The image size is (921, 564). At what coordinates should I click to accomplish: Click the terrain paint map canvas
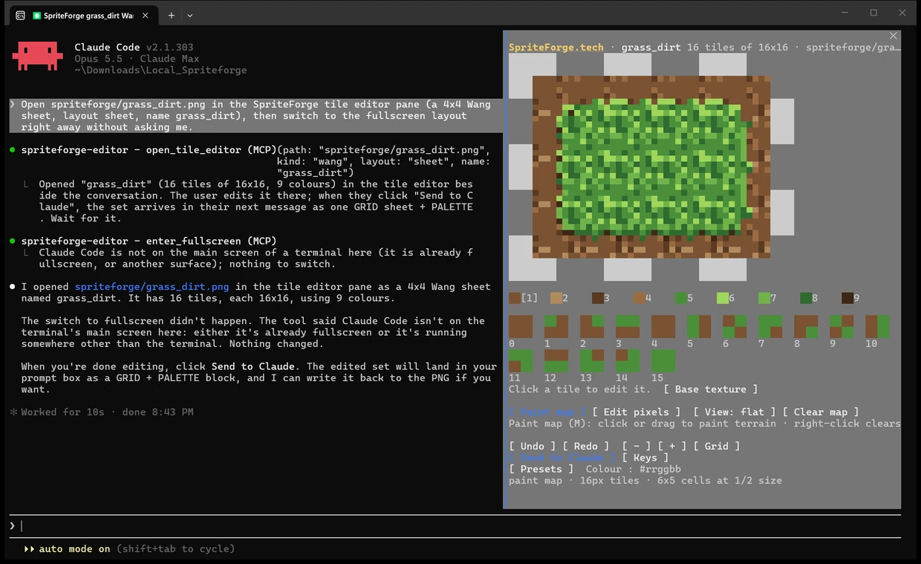pyautogui.click(x=651, y=166)
